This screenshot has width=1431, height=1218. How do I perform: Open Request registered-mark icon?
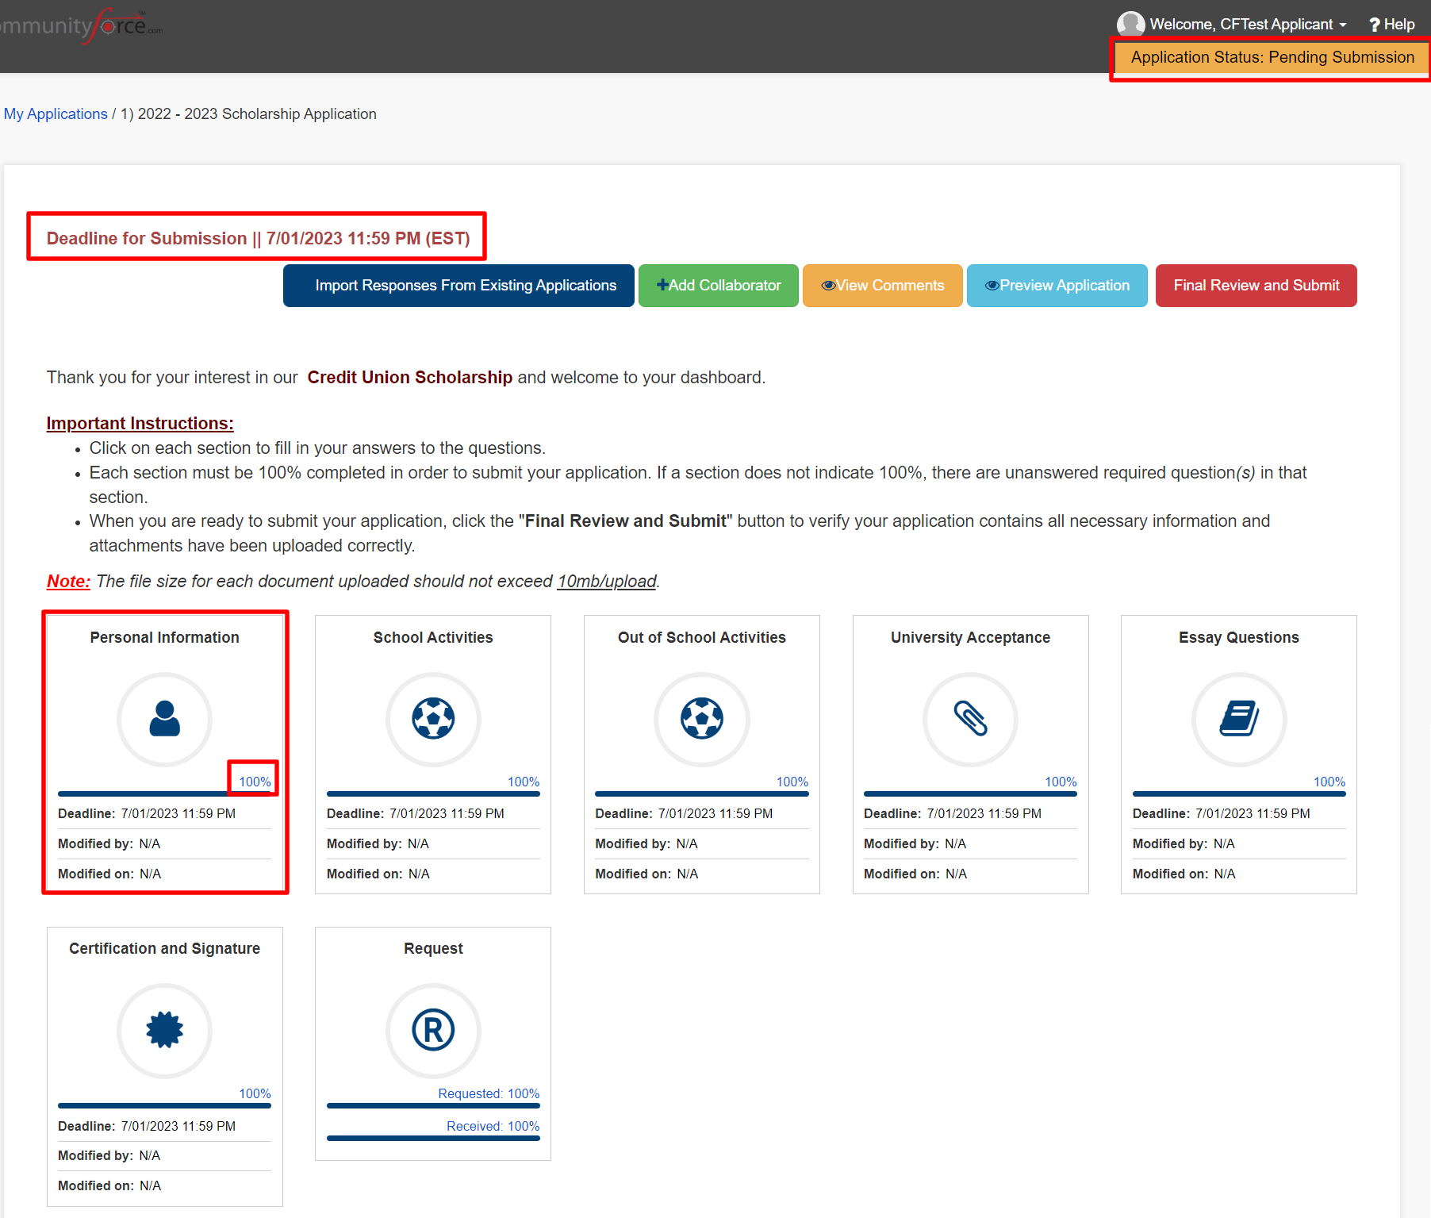coord(433,1030)
